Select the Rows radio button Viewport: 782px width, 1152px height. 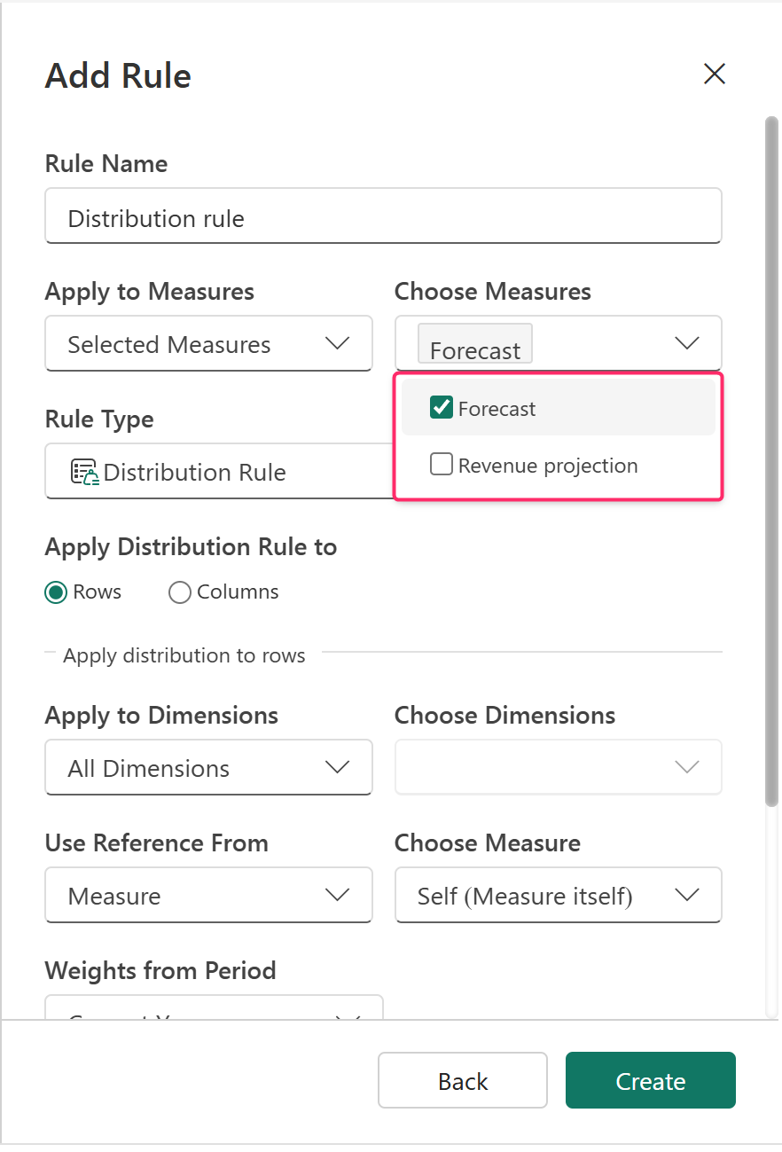coord(56,592)
